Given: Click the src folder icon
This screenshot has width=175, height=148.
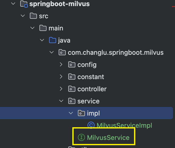Looking at the screenshot, I should [x=33, y=16].
